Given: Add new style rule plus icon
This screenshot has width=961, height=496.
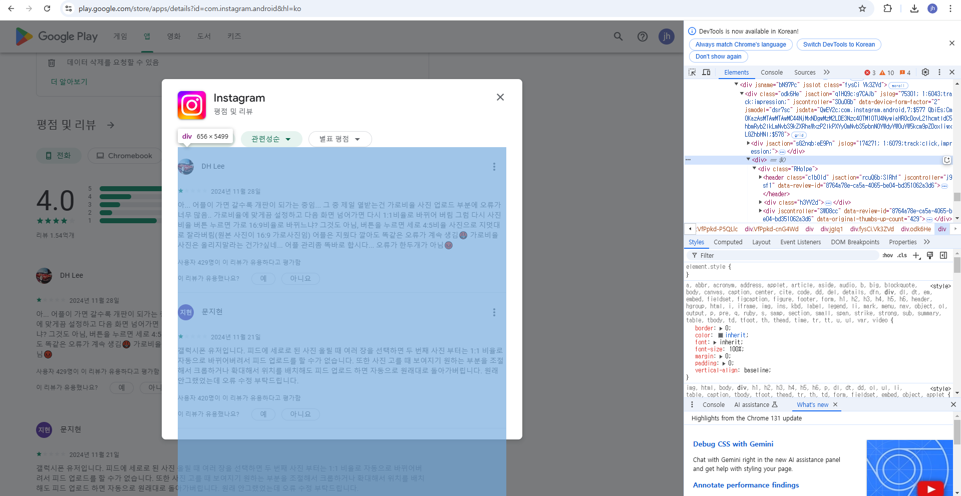Looking at the screenshot, I should pyautogui.click(x=916, y=256).
